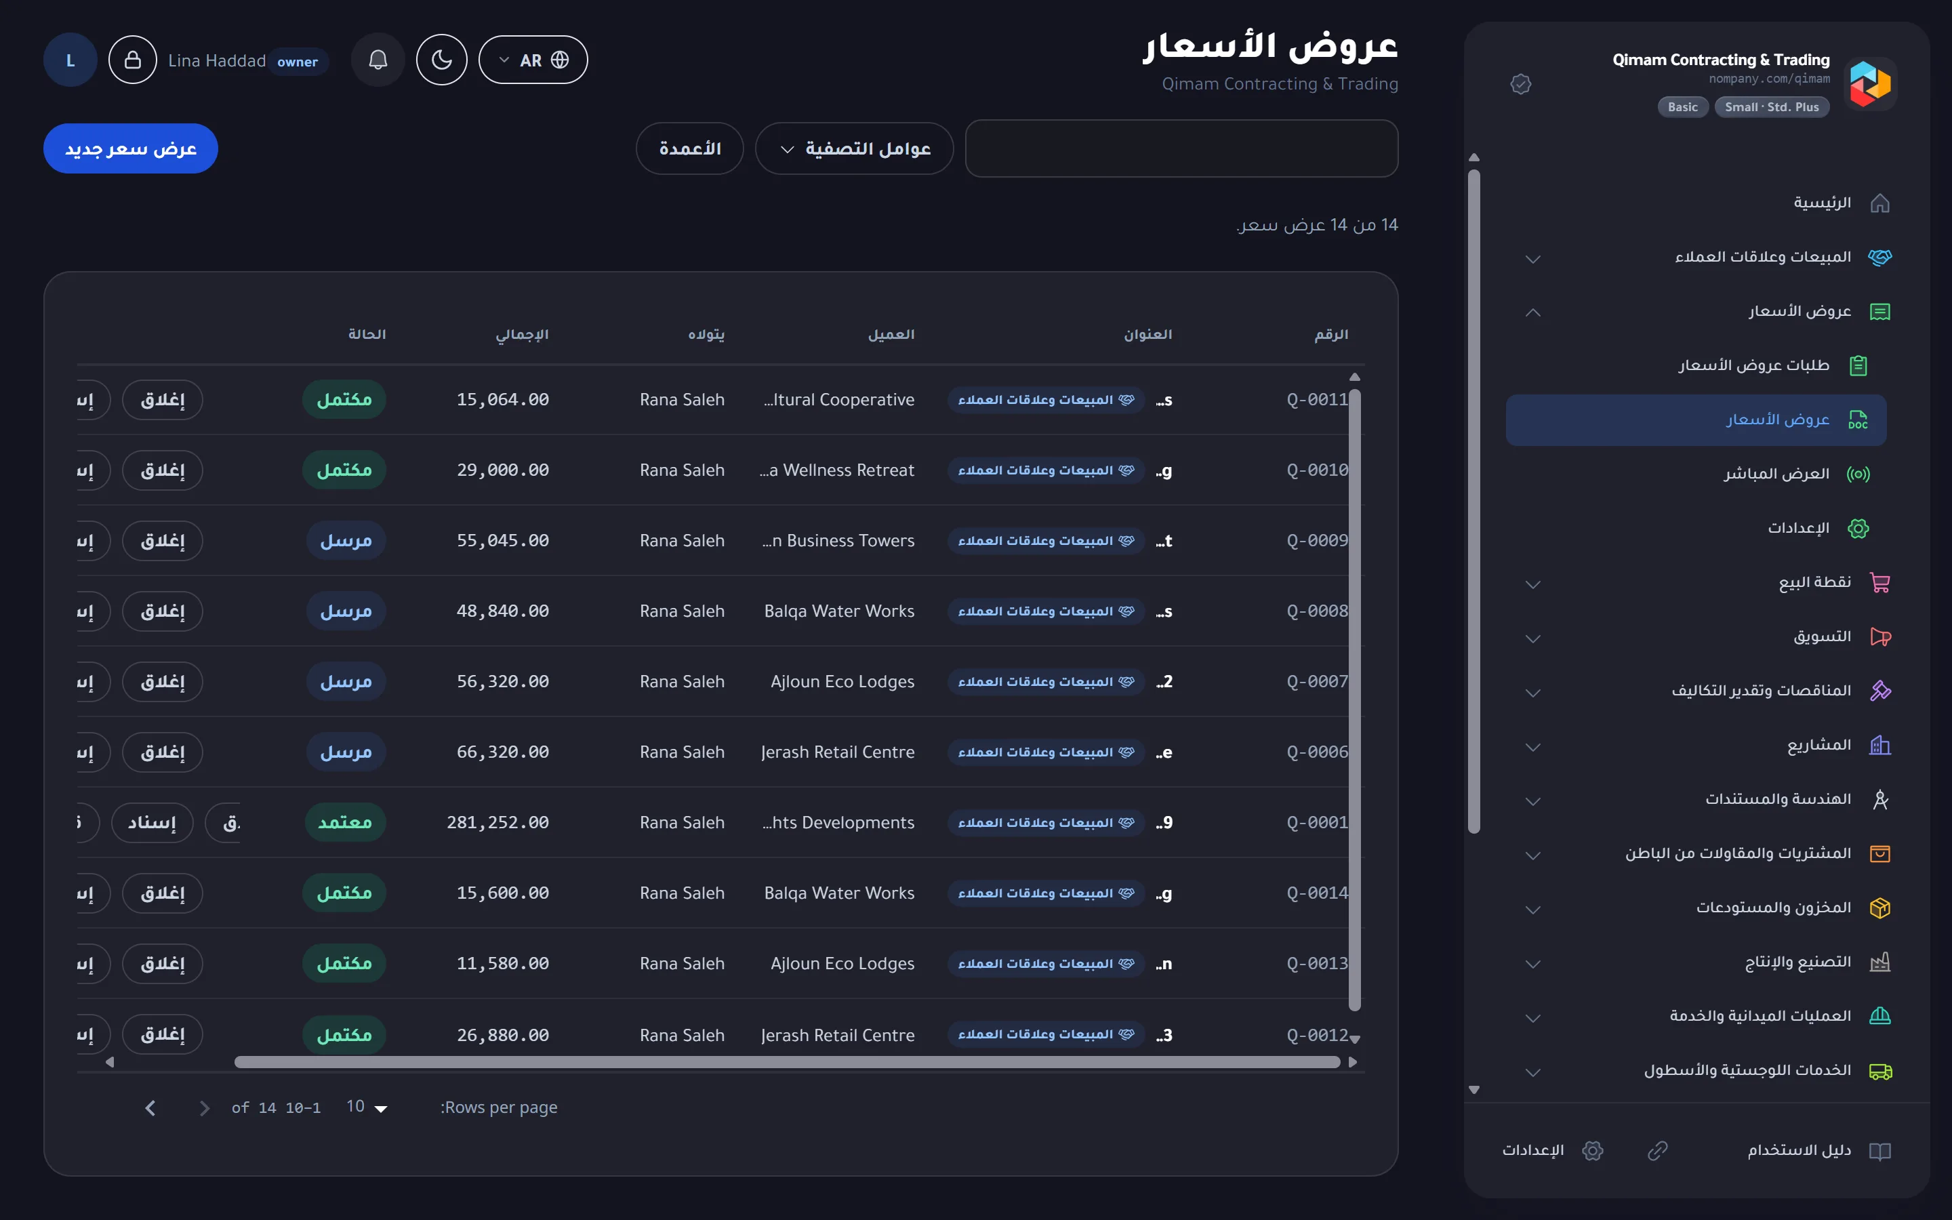Click the box icon for المخزون والمستودعات
The height and width of the screenshot is (1220, 1952).
click(1879, 908)
